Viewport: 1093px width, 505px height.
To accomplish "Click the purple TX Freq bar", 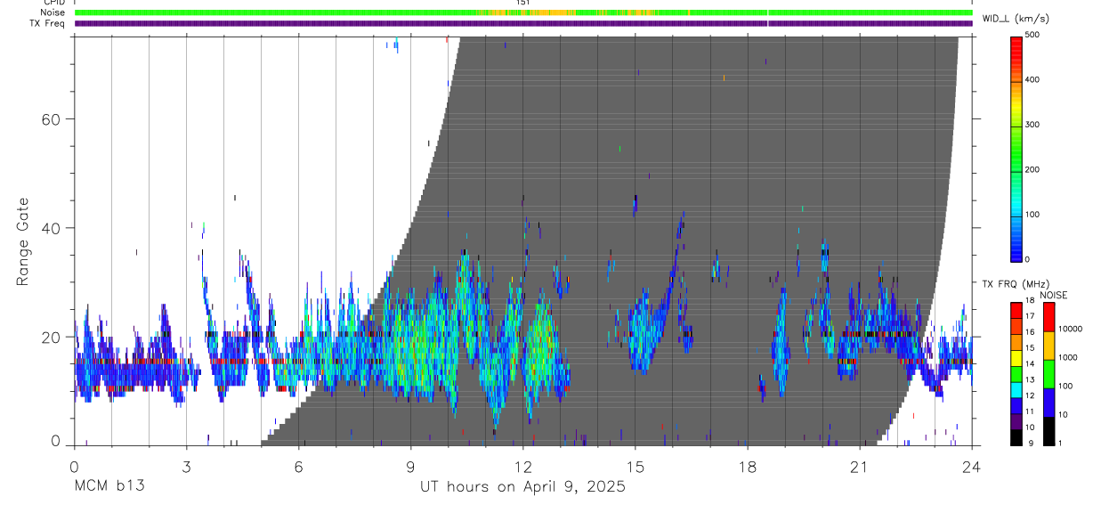I will point(523,23).
